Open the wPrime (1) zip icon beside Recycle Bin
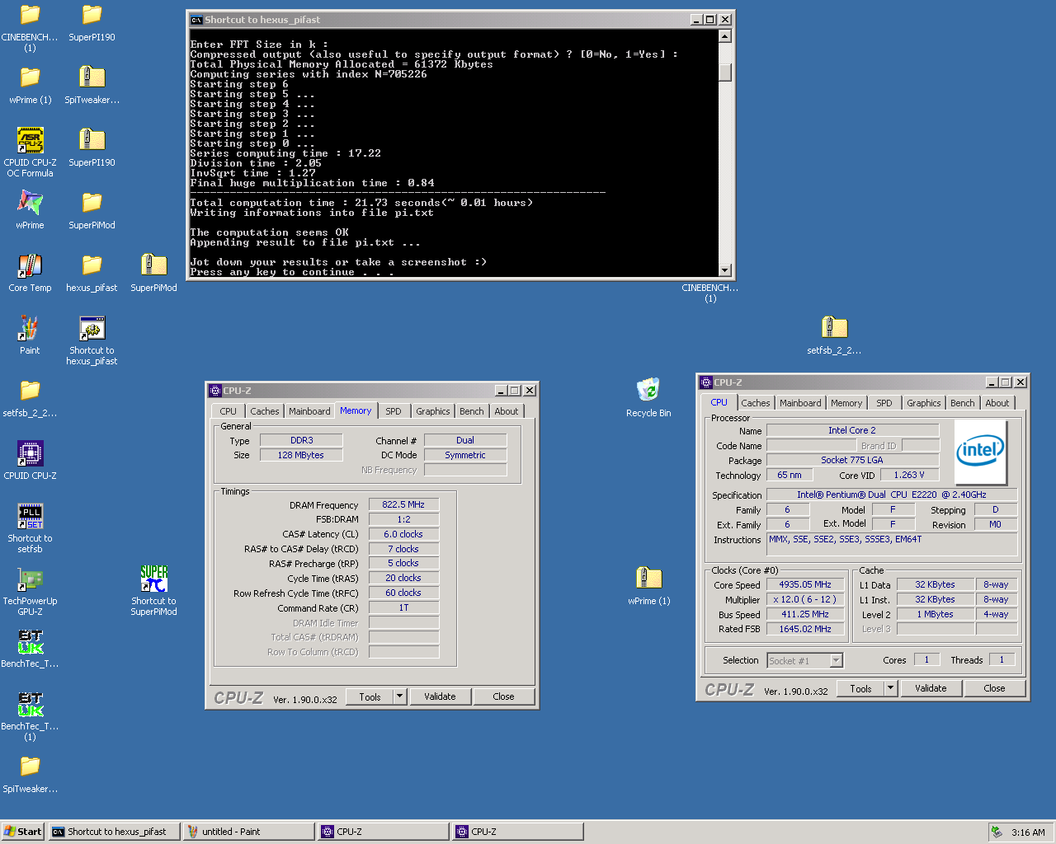The height and width of the screenshot is (844, 1056). coord(648,579)
